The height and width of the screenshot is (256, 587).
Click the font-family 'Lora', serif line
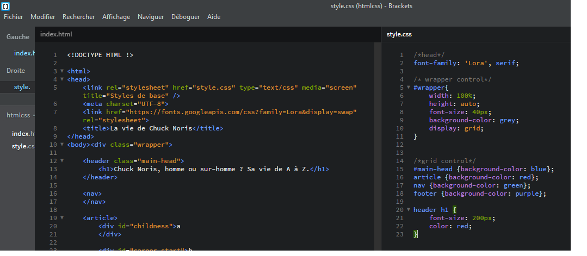pos(466,63)
